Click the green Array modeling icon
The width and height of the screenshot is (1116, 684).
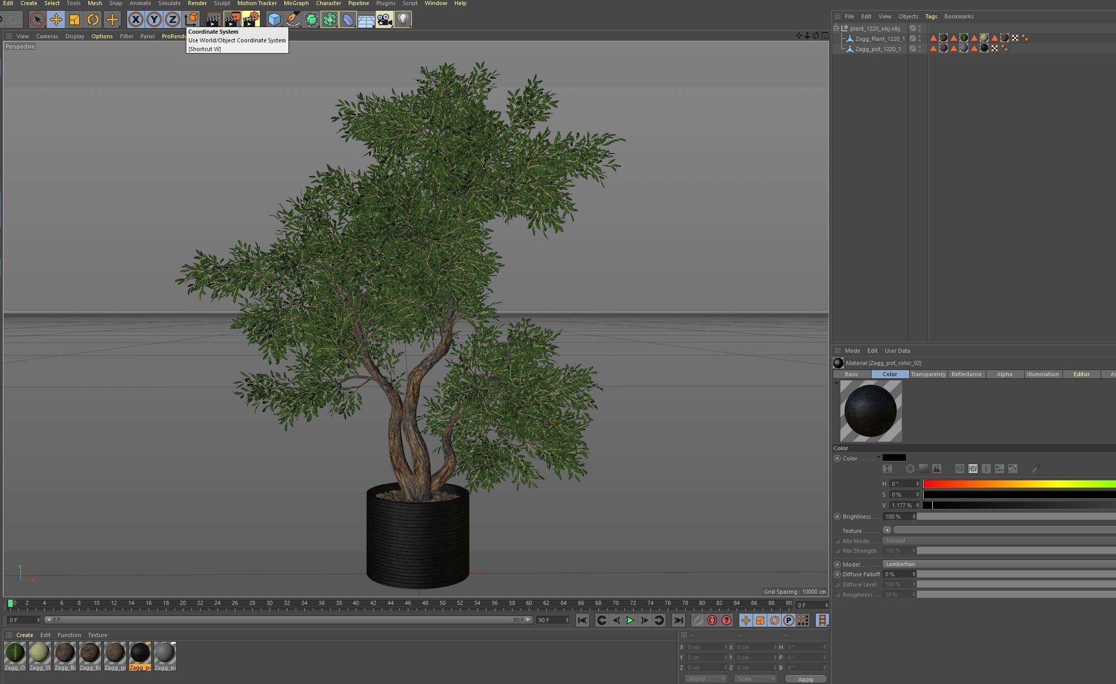point(330,20)
